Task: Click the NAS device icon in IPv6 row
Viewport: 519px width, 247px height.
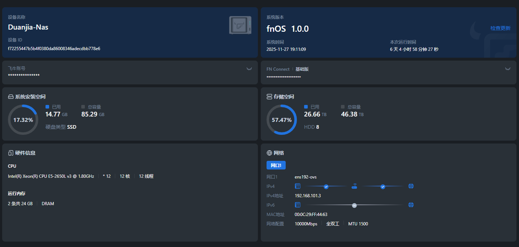Action: click(x=298, y=205)
